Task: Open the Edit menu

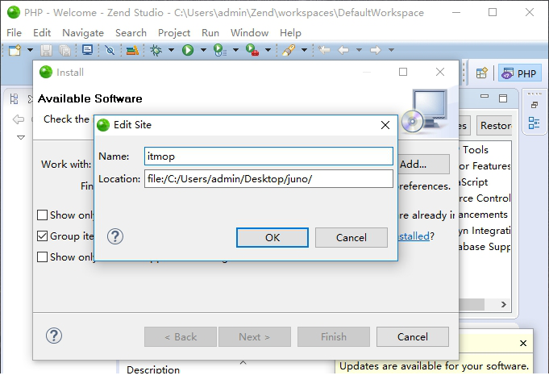Action: click(42, 33)
